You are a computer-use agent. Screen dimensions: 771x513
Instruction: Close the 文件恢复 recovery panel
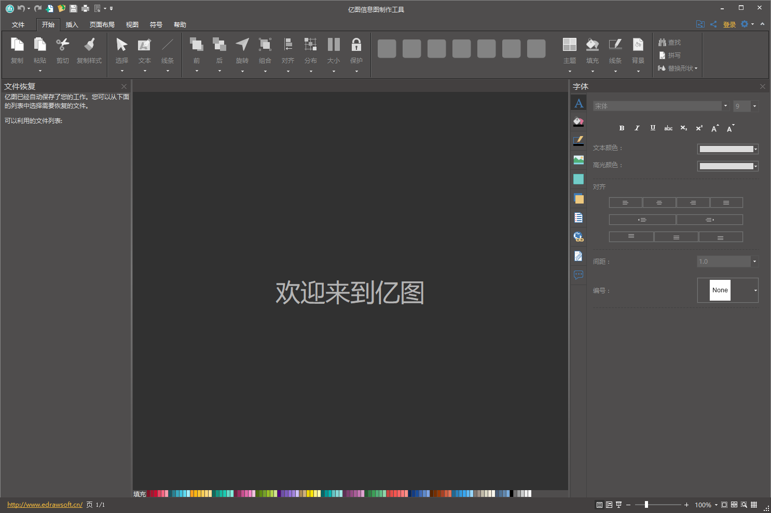point(124,86)
